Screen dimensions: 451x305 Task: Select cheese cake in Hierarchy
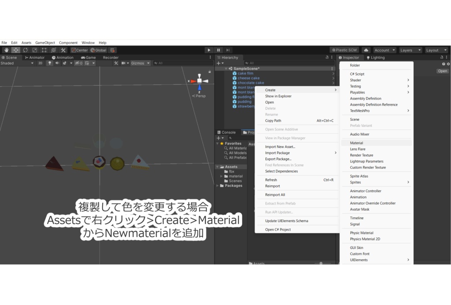pos(248,78)
